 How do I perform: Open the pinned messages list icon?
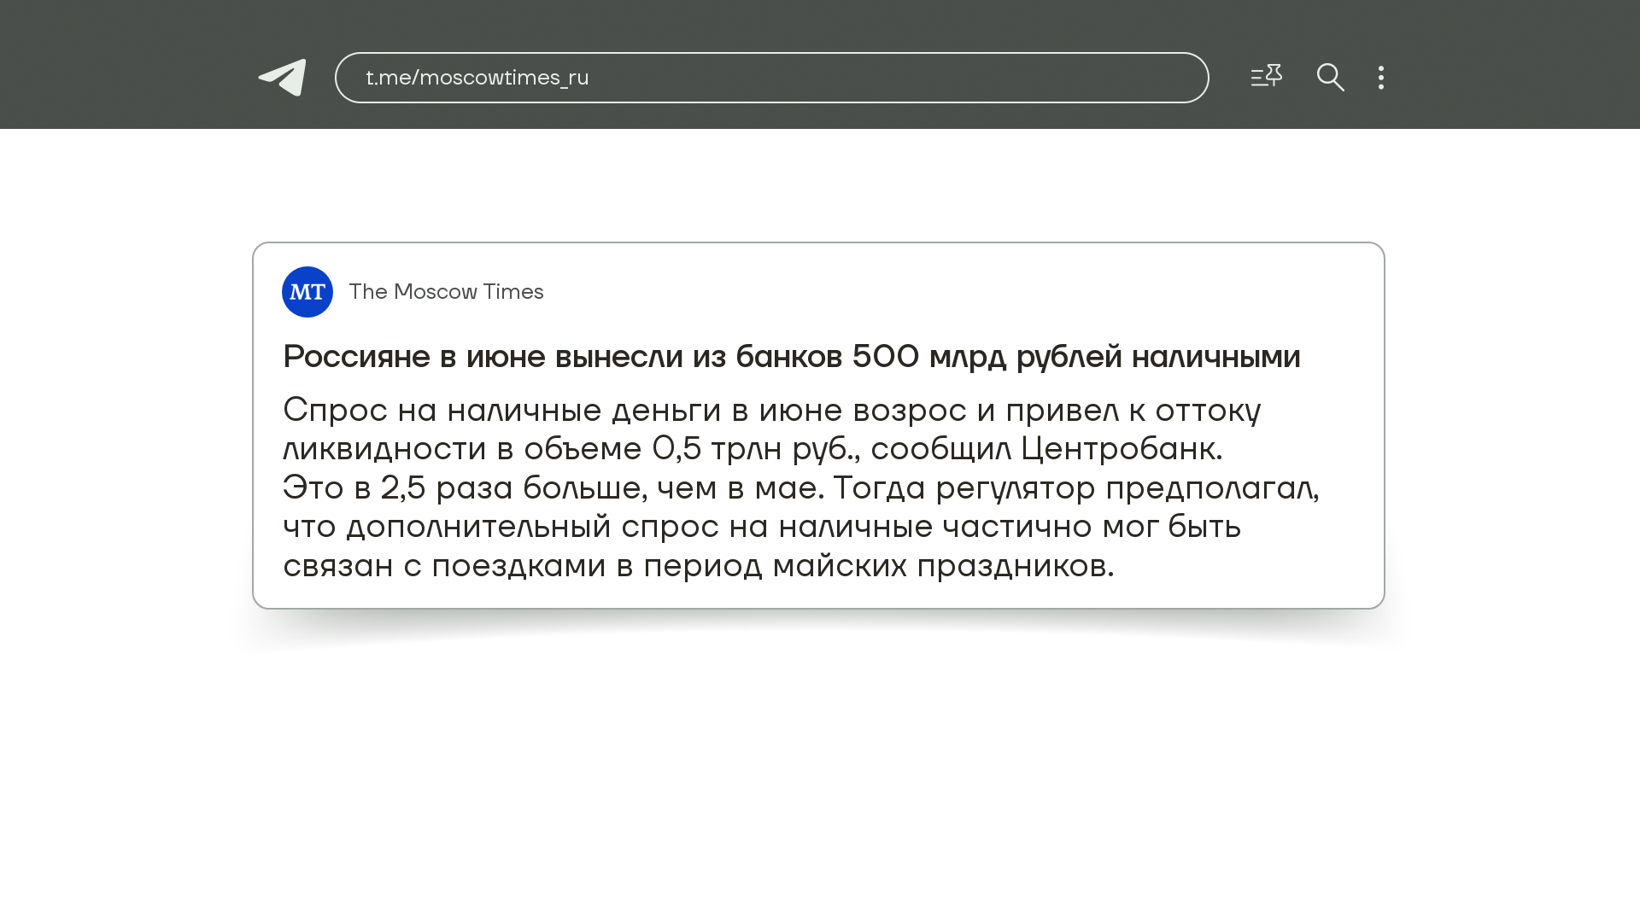1266,77
